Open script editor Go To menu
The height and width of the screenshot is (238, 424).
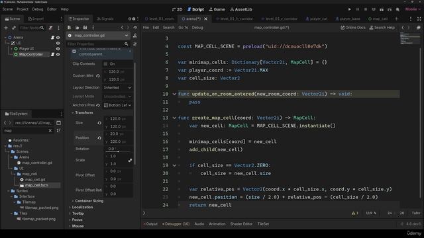(x=183, y=28)
